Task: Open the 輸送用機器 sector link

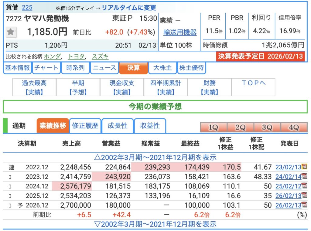Action: [x=180, y=32]
